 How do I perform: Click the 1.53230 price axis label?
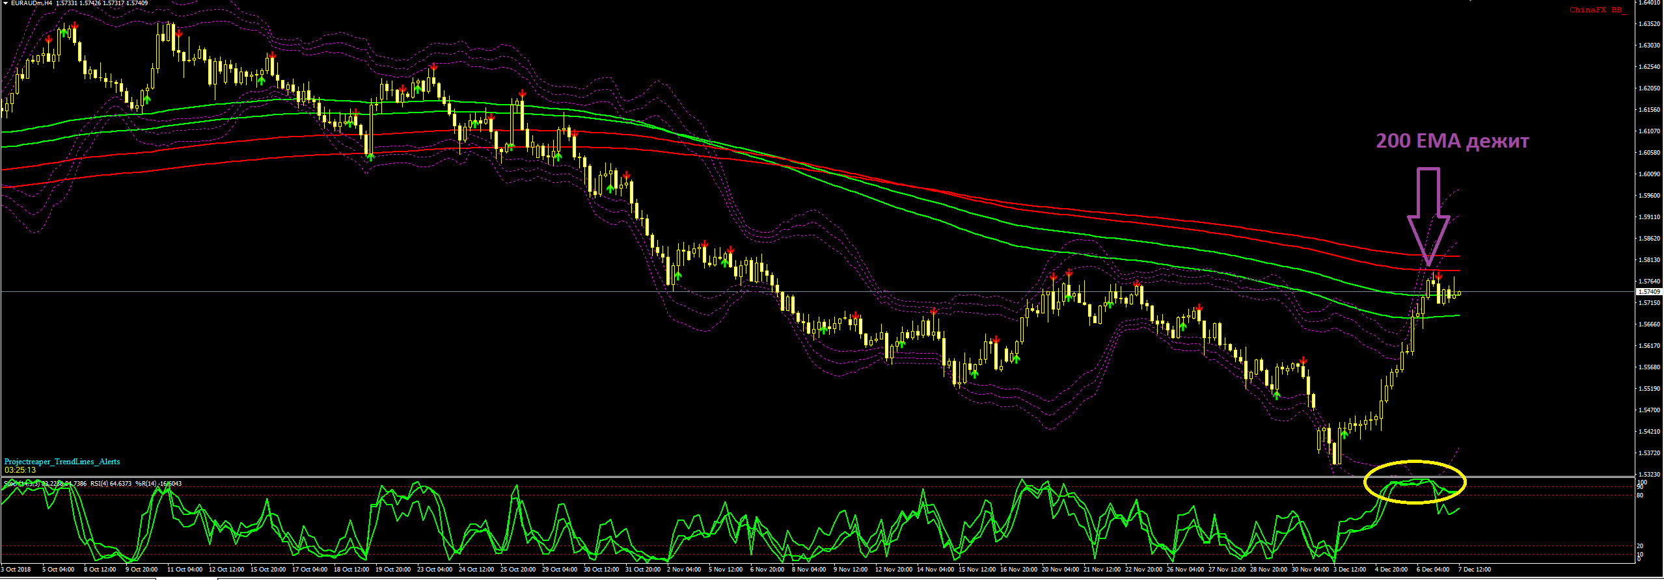[1649, 475]
